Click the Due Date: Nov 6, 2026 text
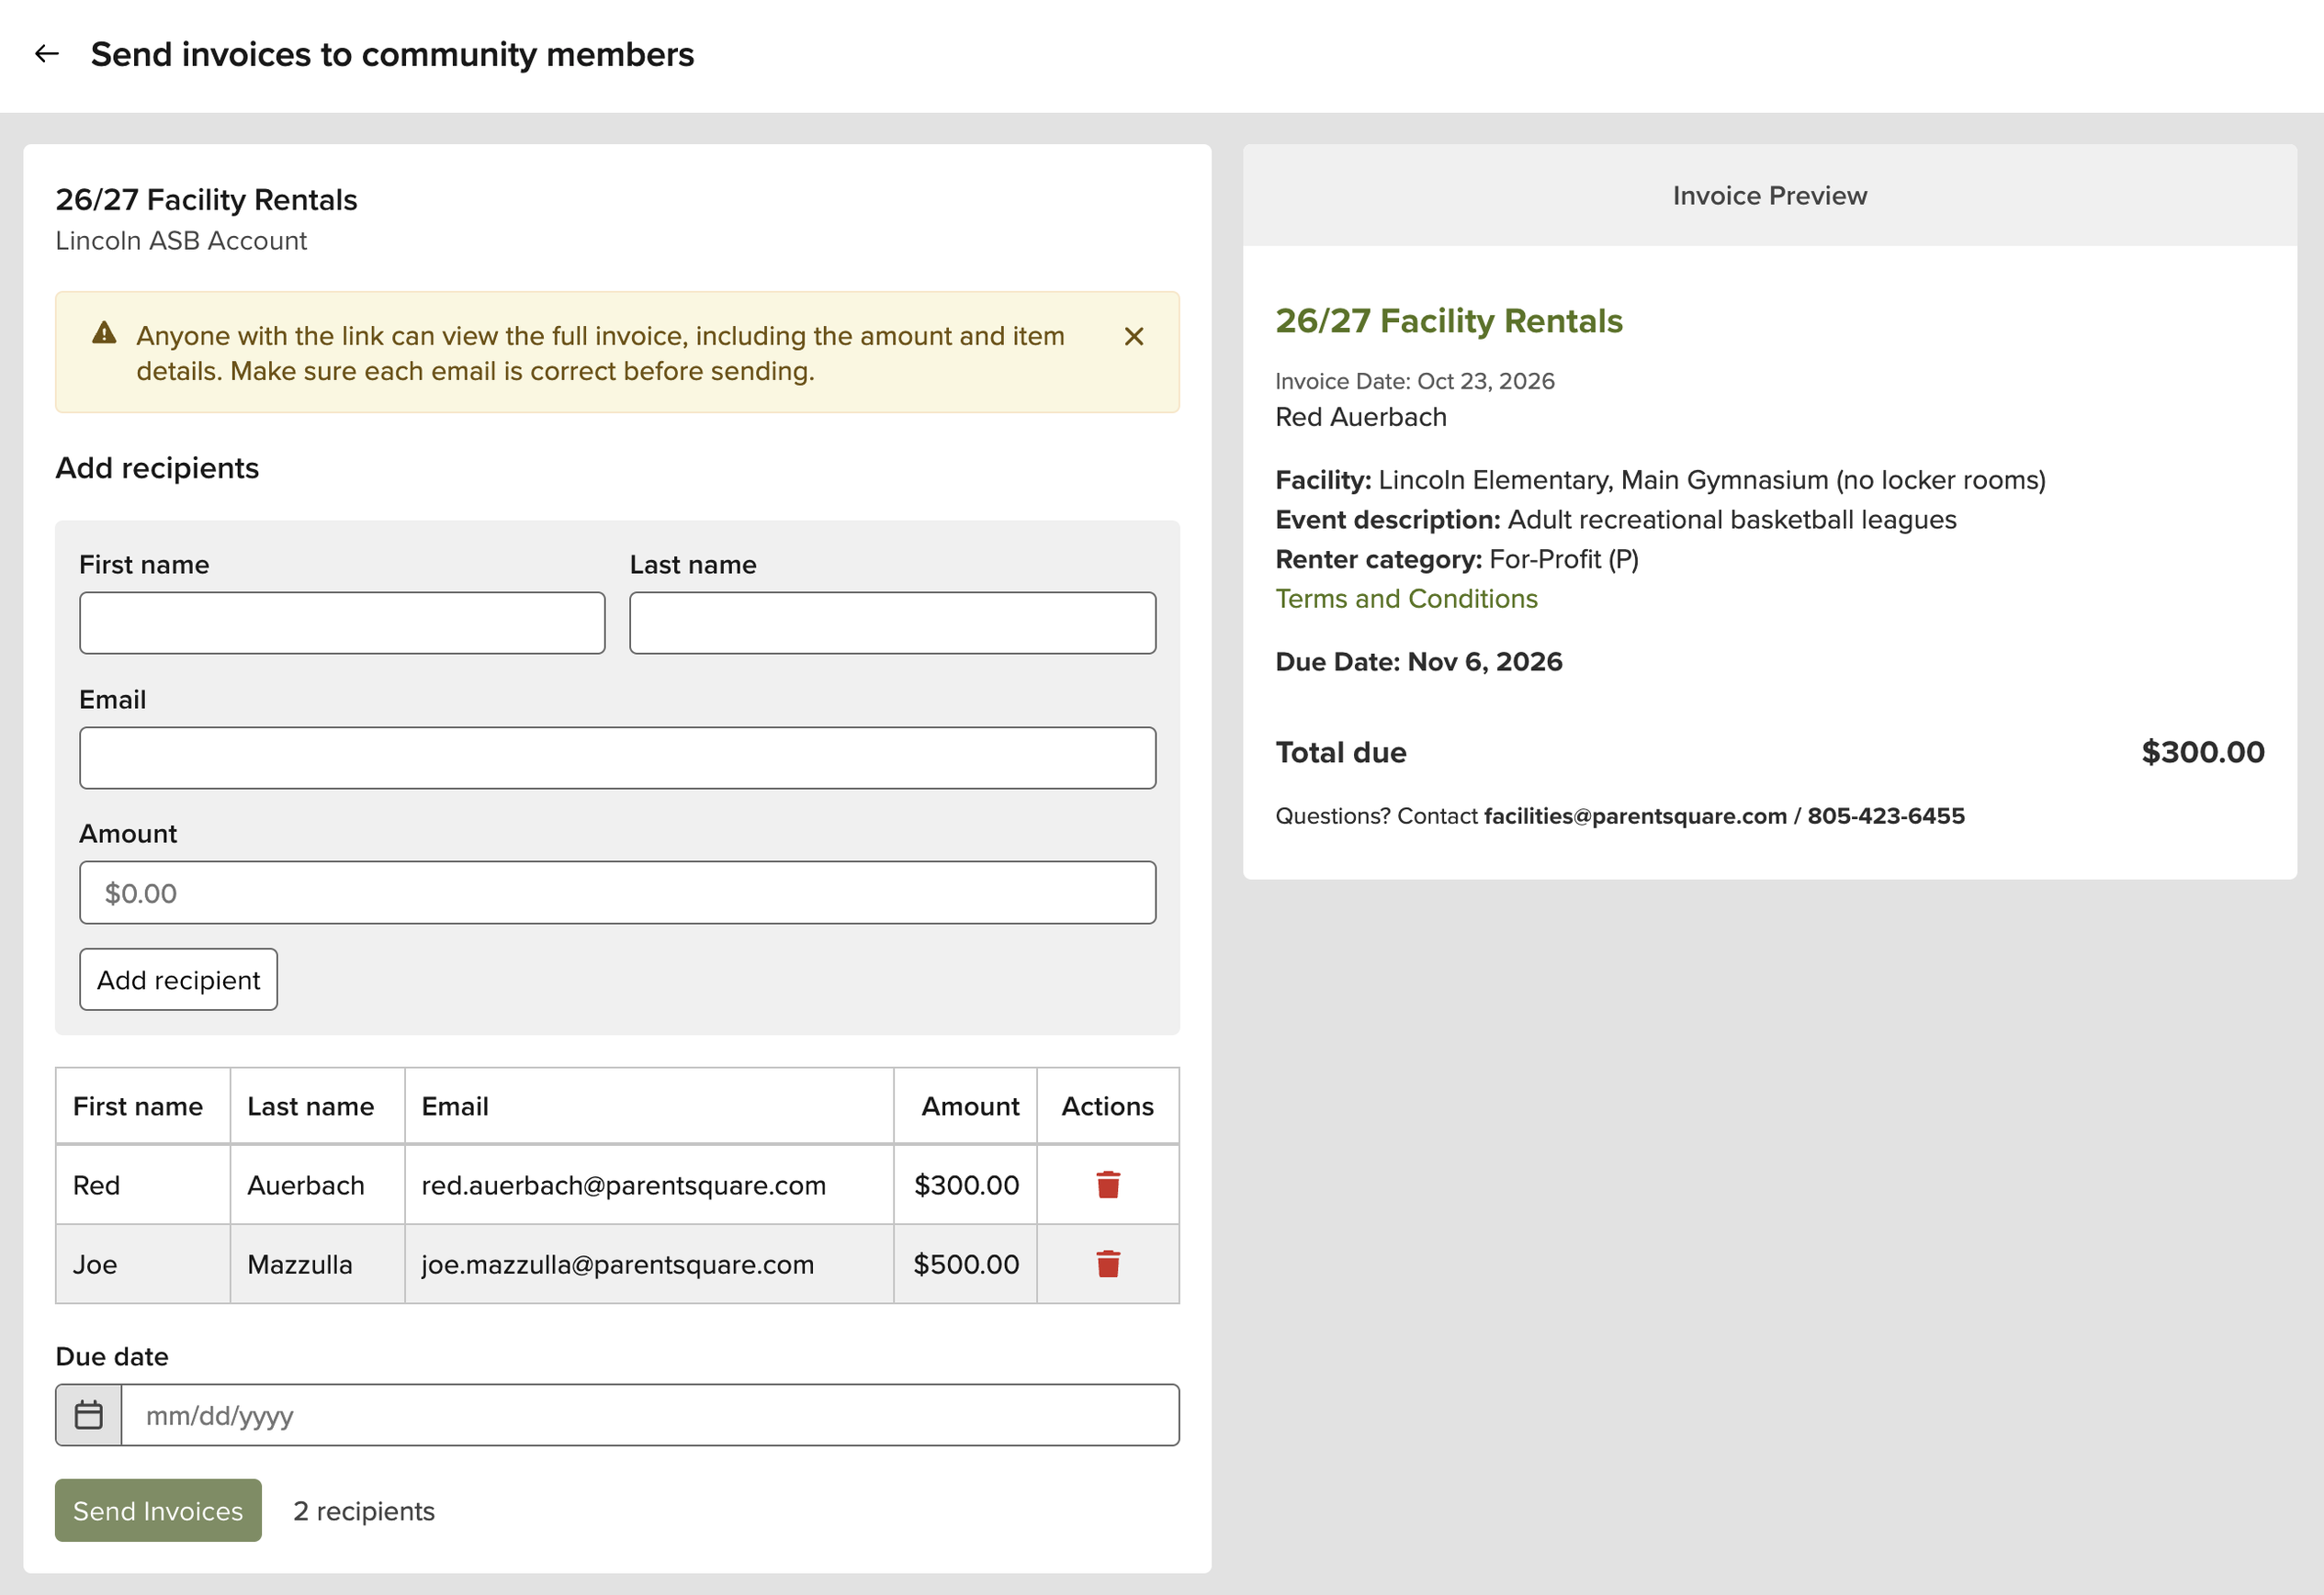The width and height of the screenshot is (2324, 1595). (x=1418, y=661)
